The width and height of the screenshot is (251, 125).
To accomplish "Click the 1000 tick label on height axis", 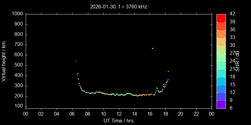I will point(17,14).
